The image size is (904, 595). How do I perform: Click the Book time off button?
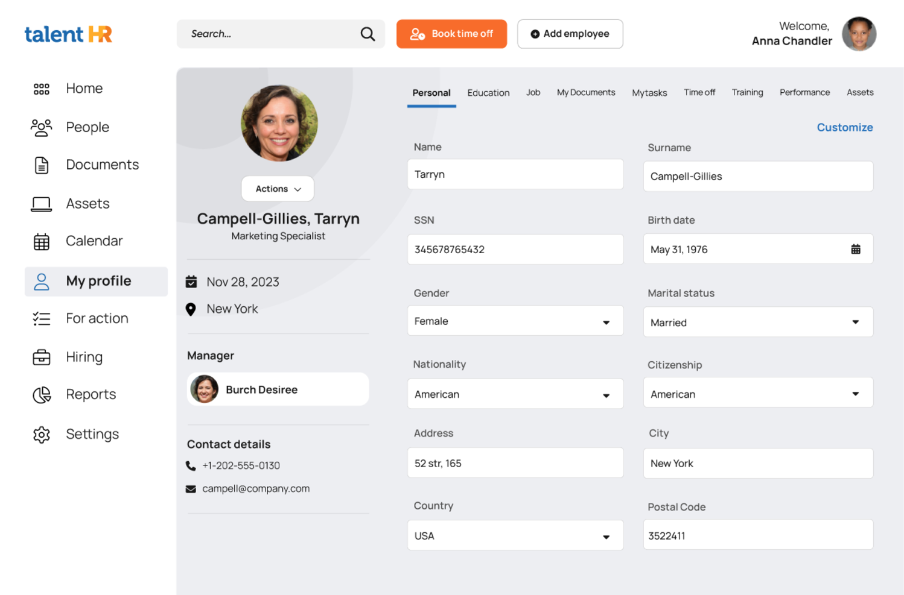(451, 34)
